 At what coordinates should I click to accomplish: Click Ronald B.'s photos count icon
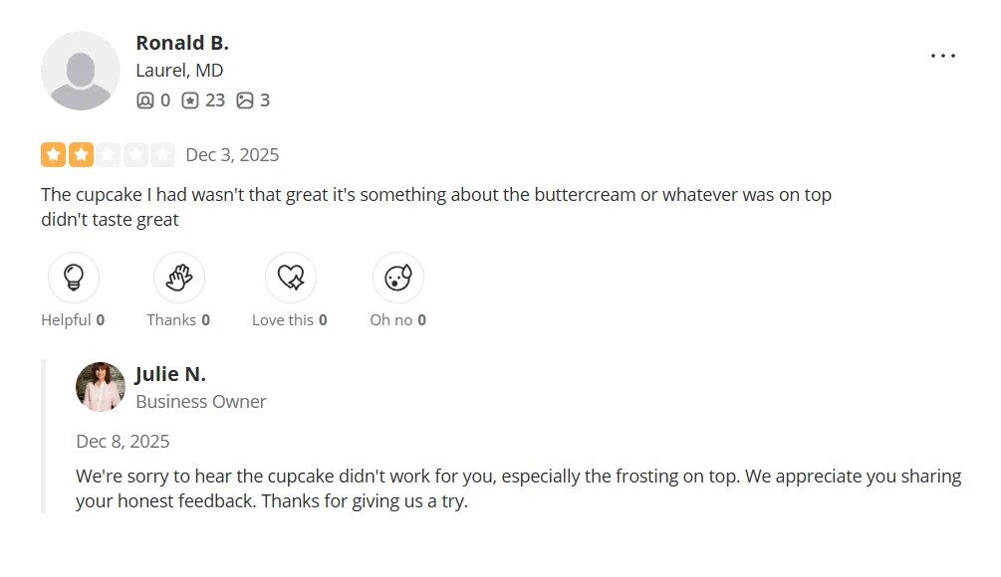click(245, 100)
